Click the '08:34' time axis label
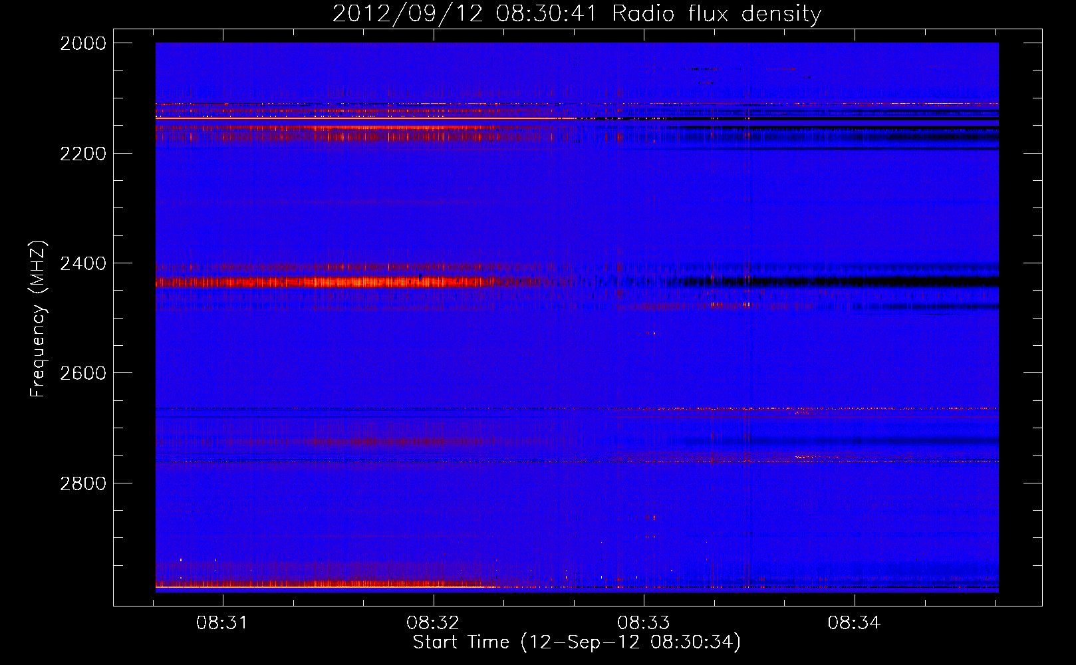 pos(854,622)
